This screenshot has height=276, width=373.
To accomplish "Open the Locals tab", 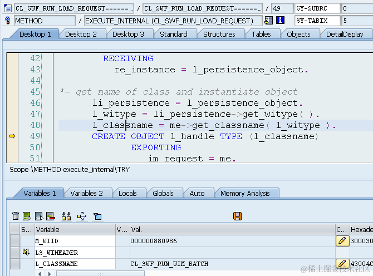I will 127,193.
